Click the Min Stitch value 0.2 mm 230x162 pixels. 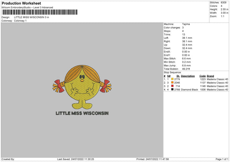186,62
